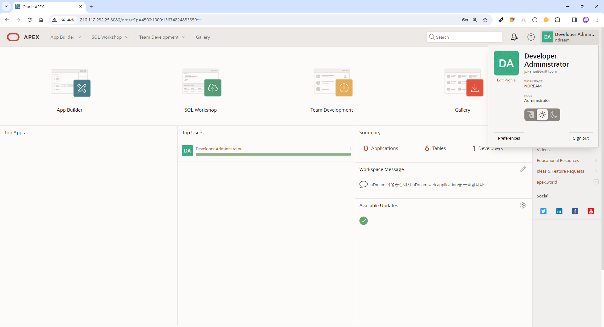Open the Administration user-wrench icon
Image resolution: width=604 pixels, height=327 pixels.
(514, 37)
